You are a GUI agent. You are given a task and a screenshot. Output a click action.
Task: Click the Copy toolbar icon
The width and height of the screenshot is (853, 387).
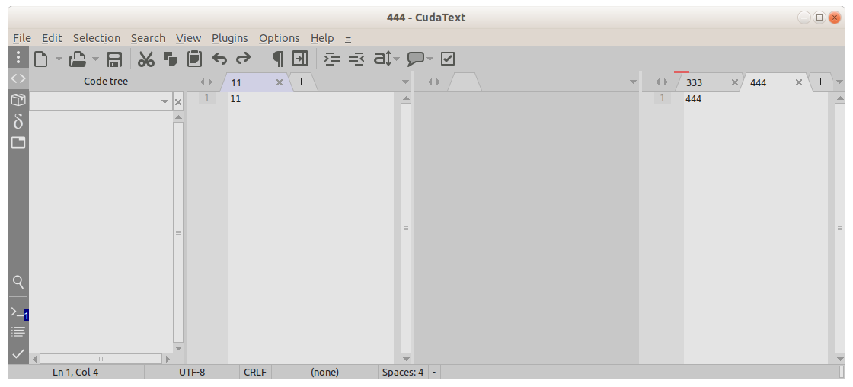tap(171, 59)
